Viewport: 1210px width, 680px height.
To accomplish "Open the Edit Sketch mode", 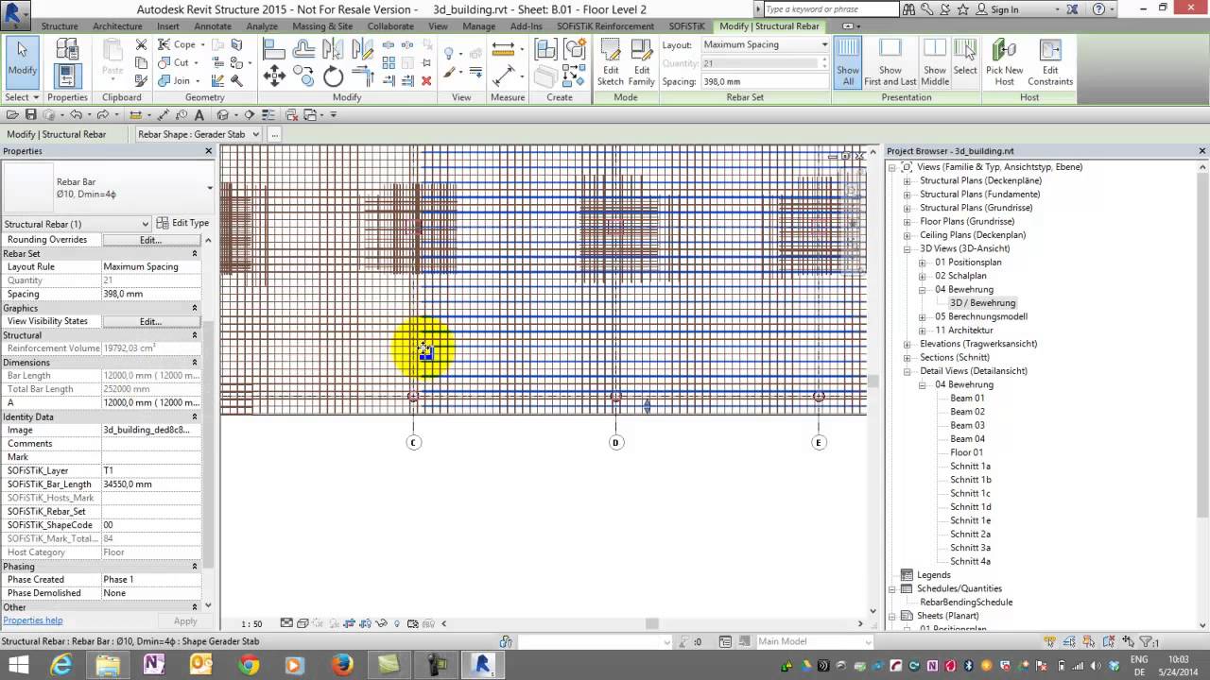I will click(611, 62).
